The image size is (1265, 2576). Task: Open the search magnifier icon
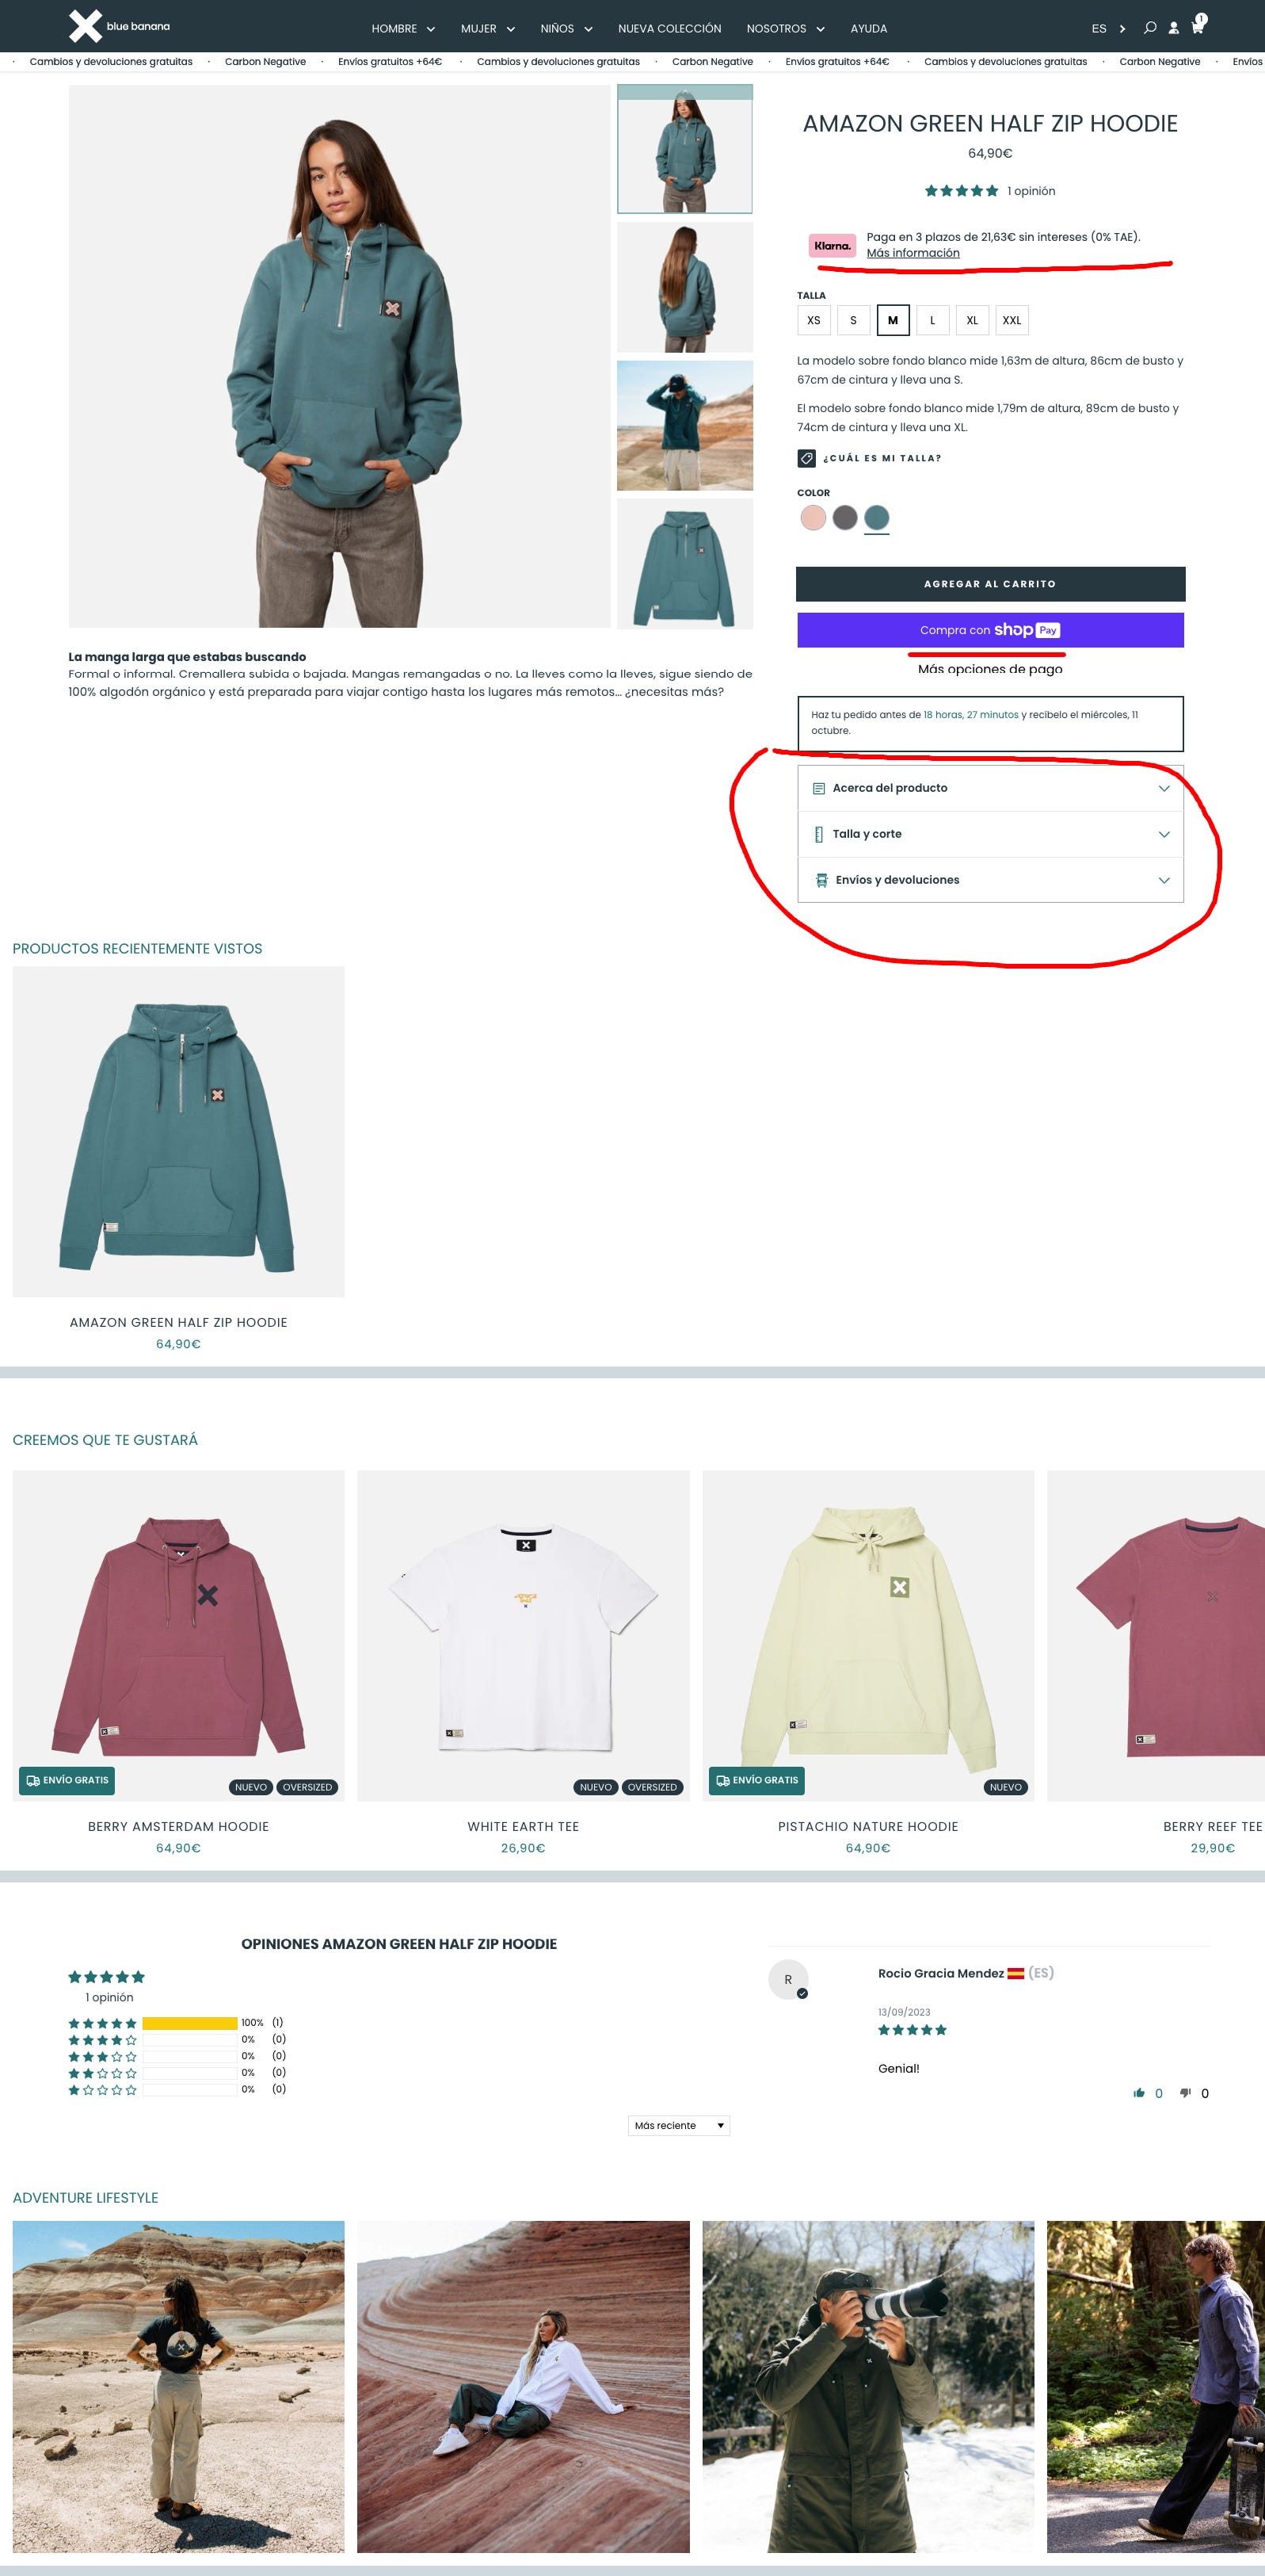(1150, 28)
